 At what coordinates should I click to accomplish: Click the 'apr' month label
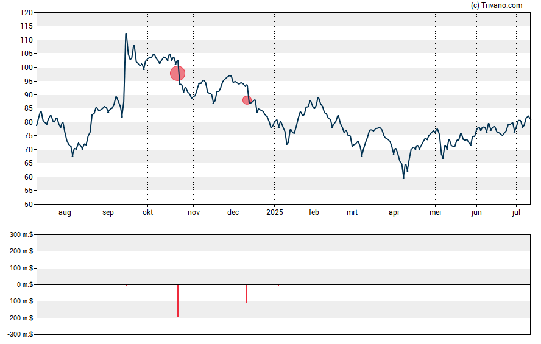tap(394, 212)
